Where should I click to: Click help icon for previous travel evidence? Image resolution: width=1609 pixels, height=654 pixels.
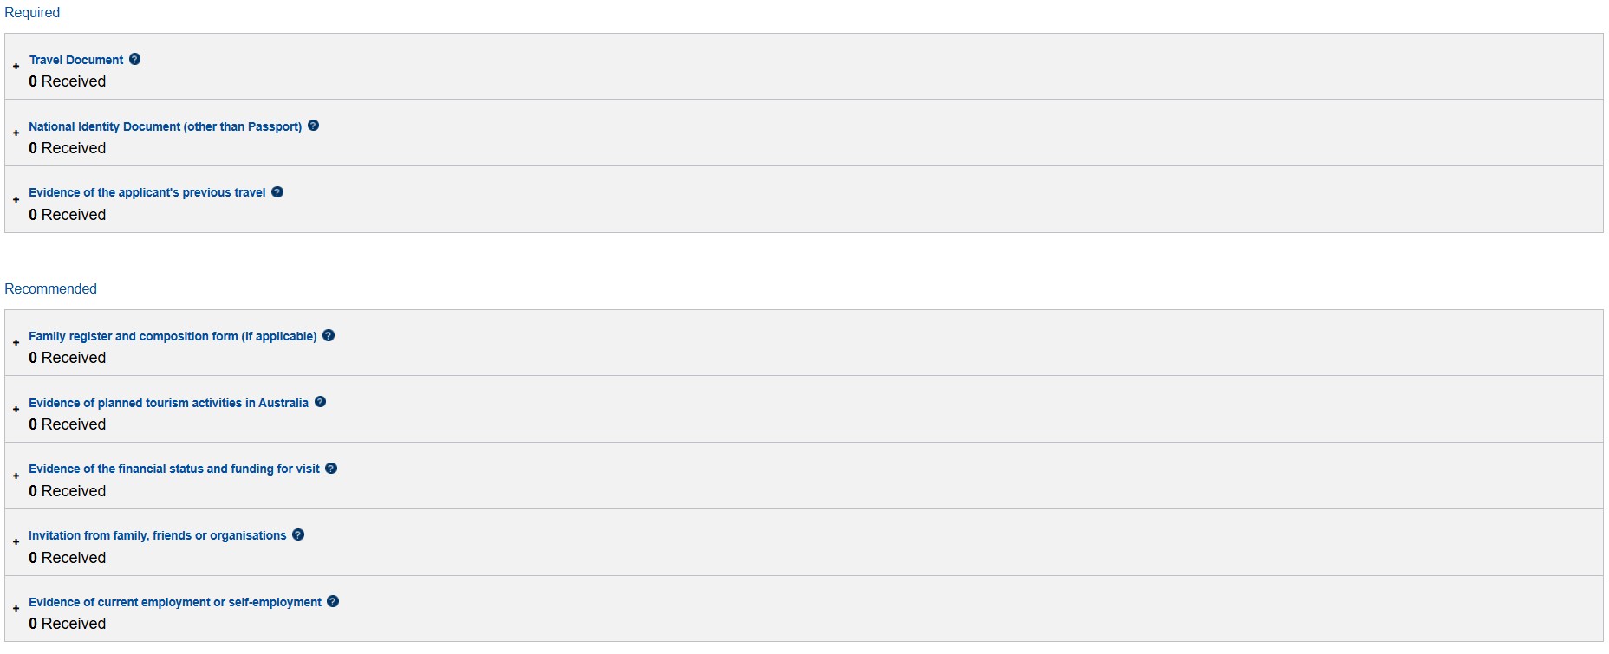(277, 192)
